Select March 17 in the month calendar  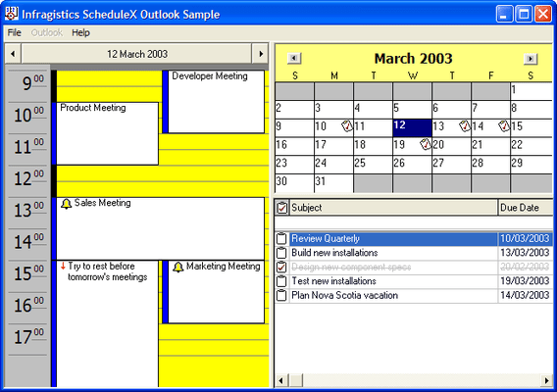[333, 146]
